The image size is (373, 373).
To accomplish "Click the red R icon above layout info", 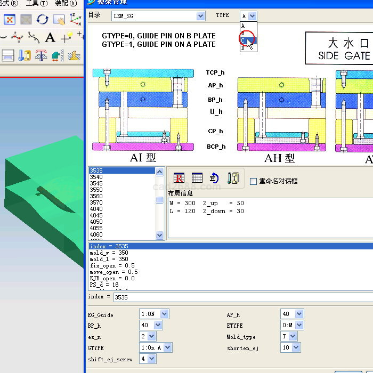I will coord(179,178).
